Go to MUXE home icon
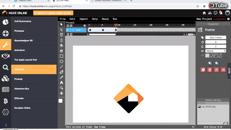 [204, 13]
